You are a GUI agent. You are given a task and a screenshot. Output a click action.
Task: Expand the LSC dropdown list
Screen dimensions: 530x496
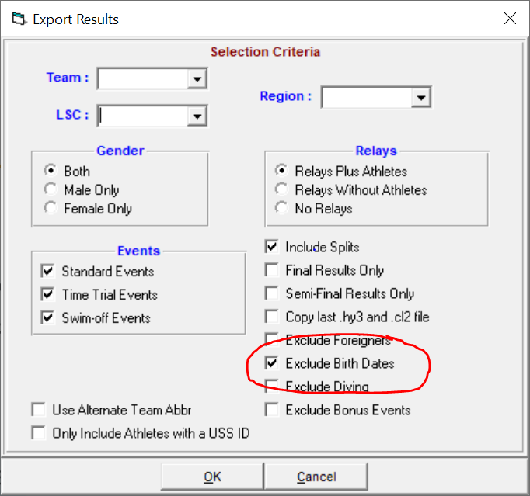tap(197, 116)
